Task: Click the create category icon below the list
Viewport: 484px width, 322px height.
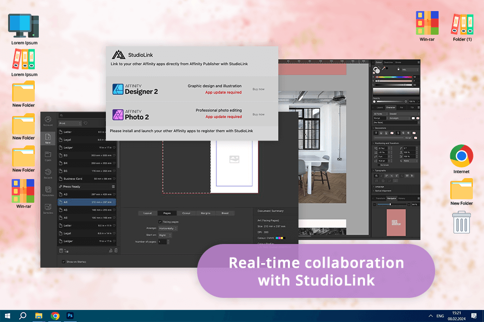Action: pos(67,251)
